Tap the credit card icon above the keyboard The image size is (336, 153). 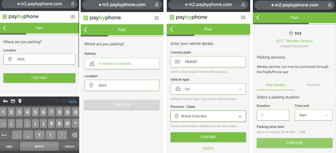tap(13, 101)
